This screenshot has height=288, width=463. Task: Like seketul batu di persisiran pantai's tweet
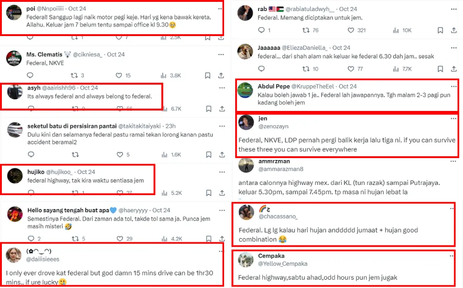click(119, 155)
